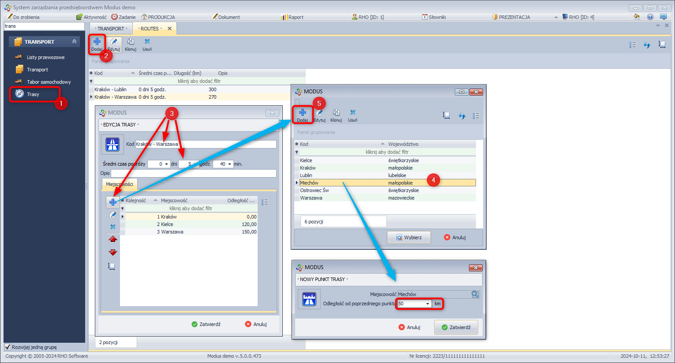The height and width of the screenshot is (363, 675).
Task: Click the Wybierz button
Action: pos(409,237)
